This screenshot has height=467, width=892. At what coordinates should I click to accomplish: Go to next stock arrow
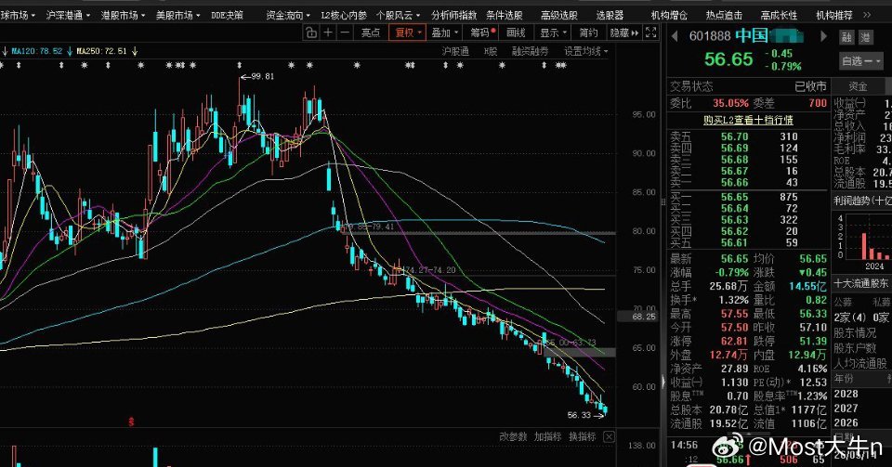click(823, 36)
